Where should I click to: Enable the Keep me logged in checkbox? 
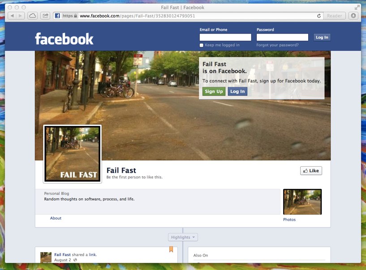(x=202, y=45)
